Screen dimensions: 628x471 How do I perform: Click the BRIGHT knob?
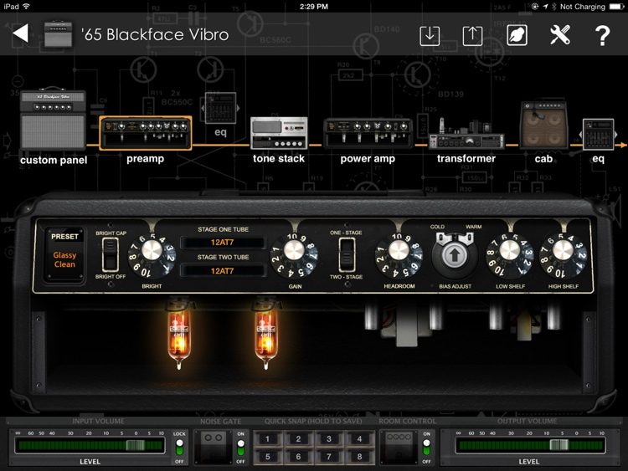152,256
